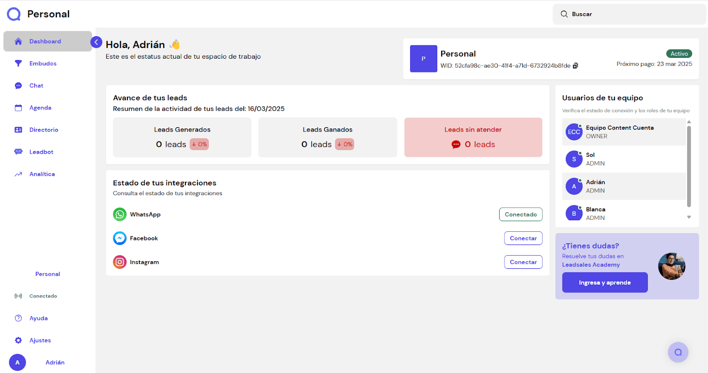
Task: Click the Chat bubble icon in sidebar
Action: click(18, 86)
